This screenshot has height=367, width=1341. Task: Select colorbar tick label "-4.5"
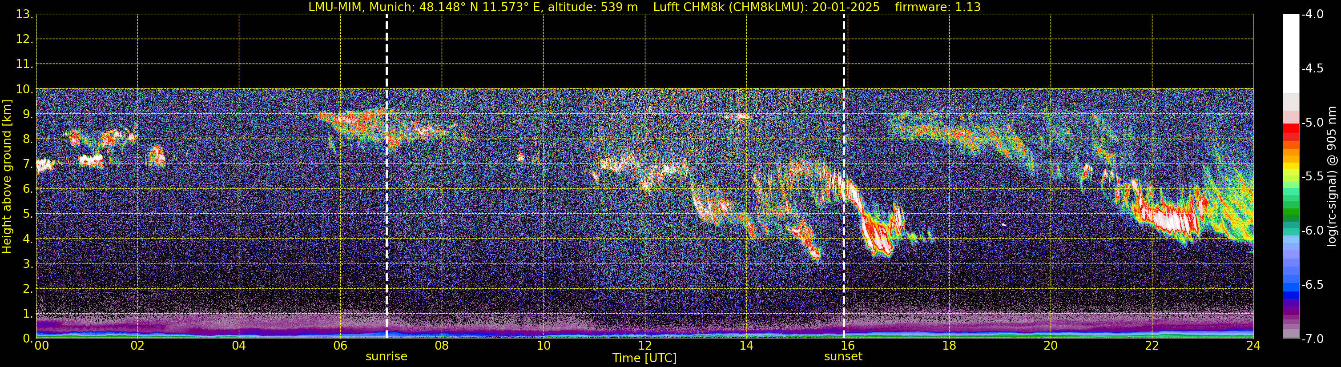coord(1312,68)
